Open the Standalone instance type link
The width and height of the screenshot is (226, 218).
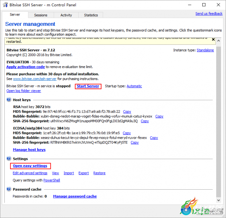pyautogui.click(x=205, y=50)
